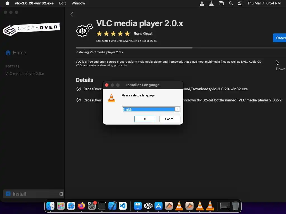This screenshot has width=286, height=214.
Task: Click the Details heading
Action: tap(84, 80)
